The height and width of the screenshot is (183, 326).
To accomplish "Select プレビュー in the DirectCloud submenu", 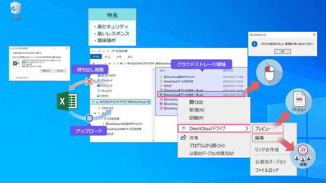I will coord(268,129).
